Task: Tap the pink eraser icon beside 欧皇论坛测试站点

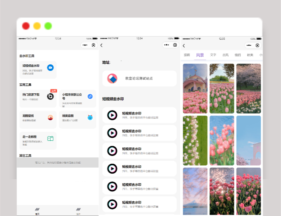Action: tap(112, 79)
